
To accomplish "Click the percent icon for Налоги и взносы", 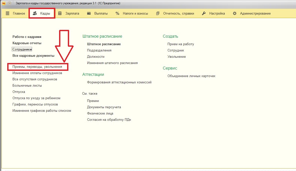I will pyautogui.click(x=117, y=13).
